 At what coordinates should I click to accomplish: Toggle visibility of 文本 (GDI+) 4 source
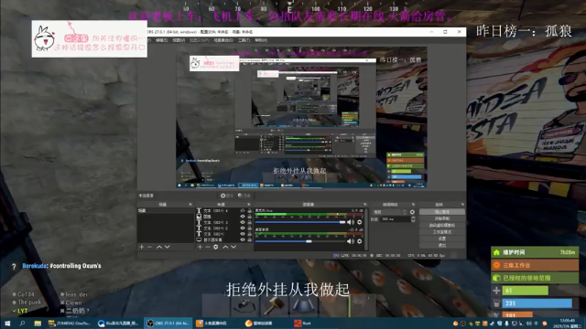pyautogui.click(x=243, y=211)
